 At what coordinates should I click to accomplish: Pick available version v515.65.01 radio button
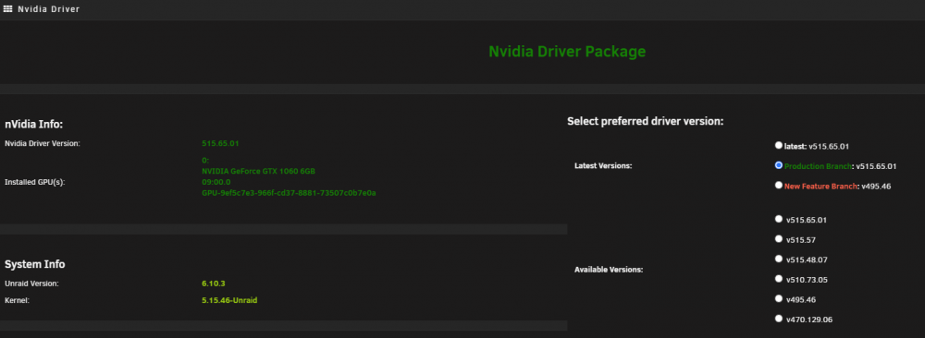[x=779, y=219]
